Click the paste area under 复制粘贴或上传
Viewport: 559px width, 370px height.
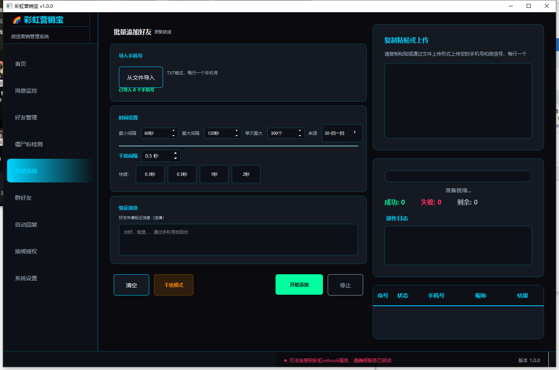point(458,101)
